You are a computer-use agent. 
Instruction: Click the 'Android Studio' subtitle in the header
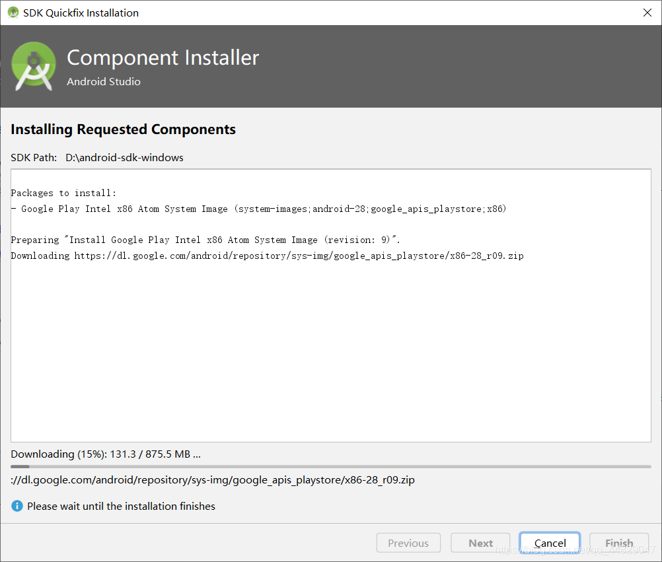click(104, 81)
